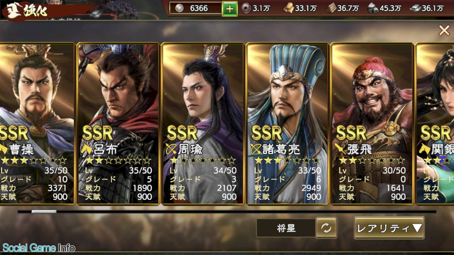Image resolution: width=454 pixels, height=255 pixels.
Task: Select the 諸葛亮 SSR general card
Action: tap(287, 124)
